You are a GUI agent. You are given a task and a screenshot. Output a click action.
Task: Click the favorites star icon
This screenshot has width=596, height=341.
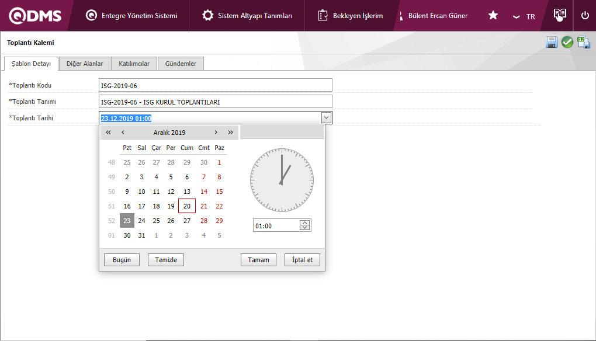click(493, 15)
